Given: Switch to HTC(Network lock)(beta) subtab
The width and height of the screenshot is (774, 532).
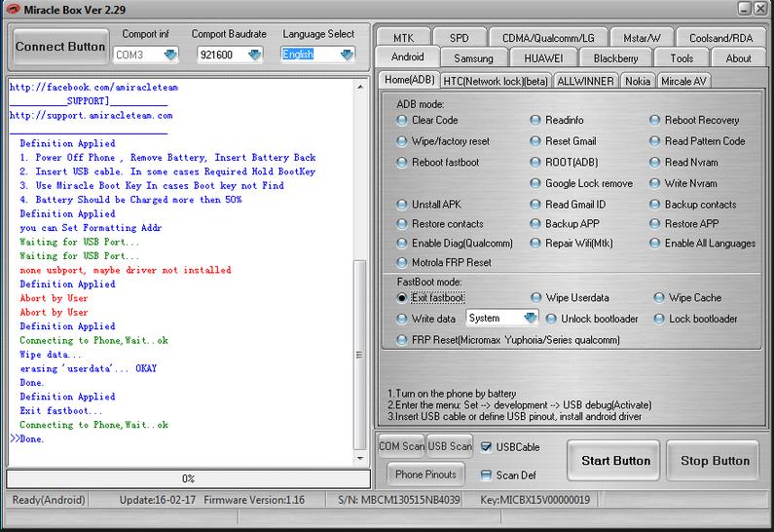Looking at the screenshot, I should 496,81.
